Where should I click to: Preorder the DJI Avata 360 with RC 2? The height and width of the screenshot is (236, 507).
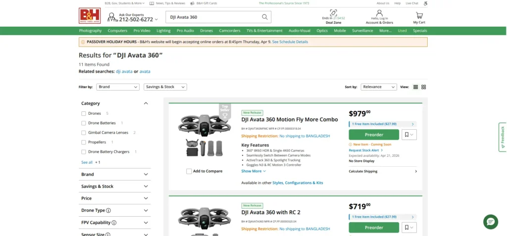[374, 228]
